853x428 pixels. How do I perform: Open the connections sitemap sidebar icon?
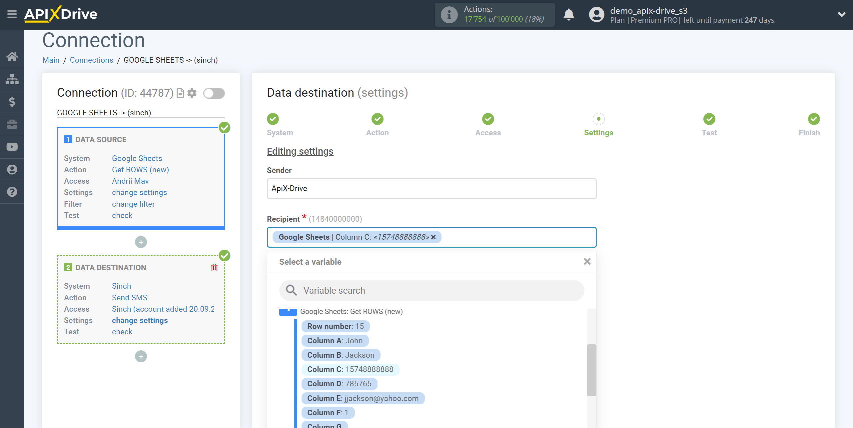(x=12, y=79)
